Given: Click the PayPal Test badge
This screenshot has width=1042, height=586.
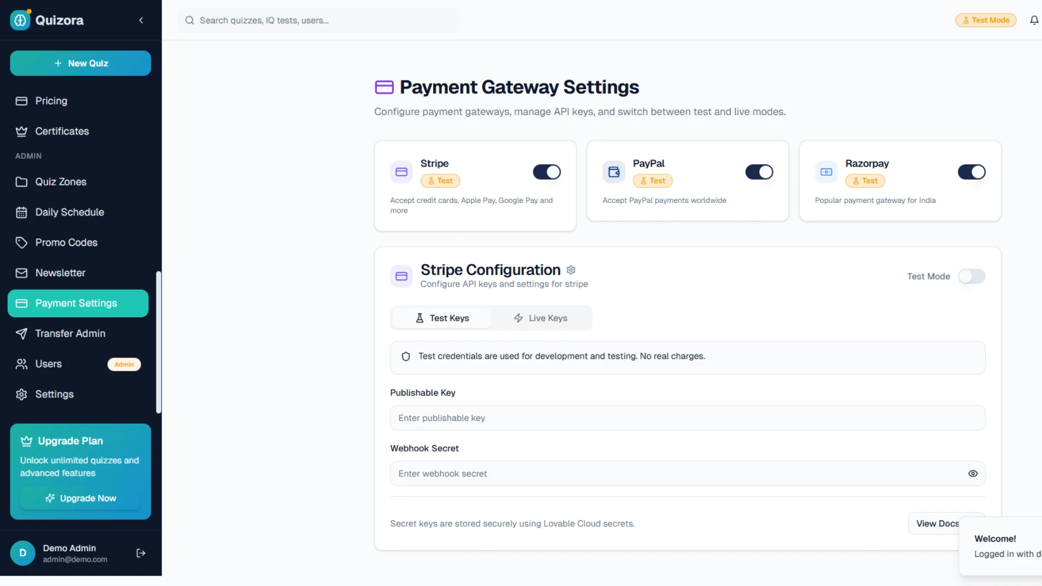Looking at the screenshot, I should click(652, 181).
